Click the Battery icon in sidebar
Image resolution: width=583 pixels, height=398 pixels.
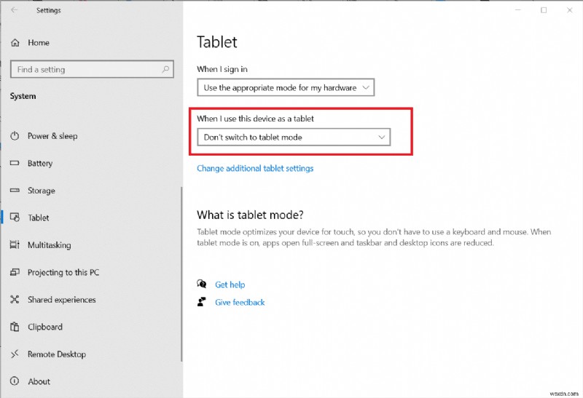coord(15,164)
